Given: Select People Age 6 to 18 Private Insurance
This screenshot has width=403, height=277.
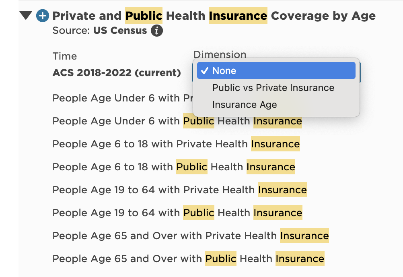Looking at the screenshot, I should point(176,144).
